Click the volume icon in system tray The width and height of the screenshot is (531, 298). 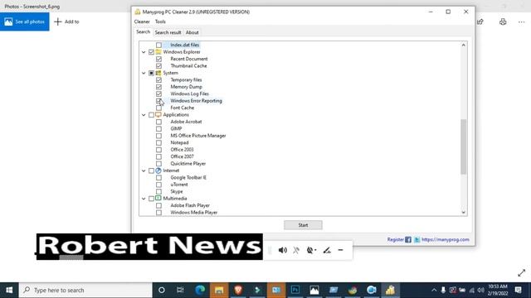tap(480, 290)
